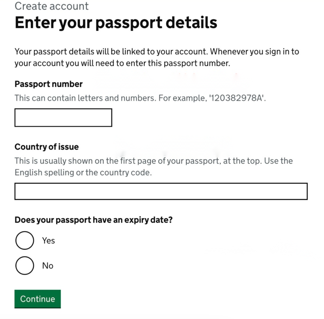
Task: Click the "Yes" option label text
Action: 49,240
